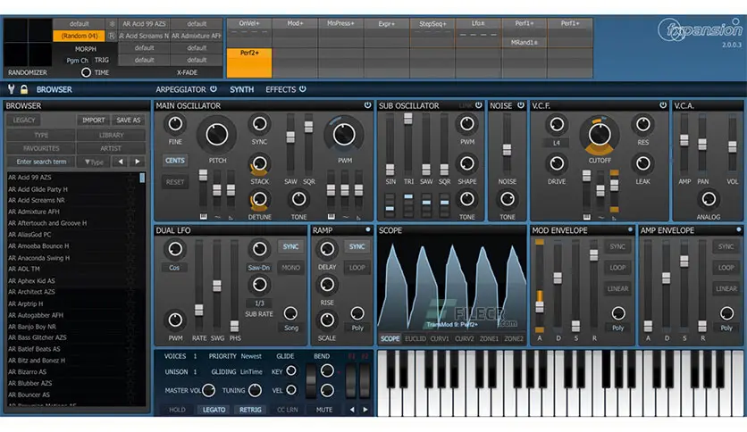
Task: Open the SYNTH page tab
Action: click(x=241, y=89)
